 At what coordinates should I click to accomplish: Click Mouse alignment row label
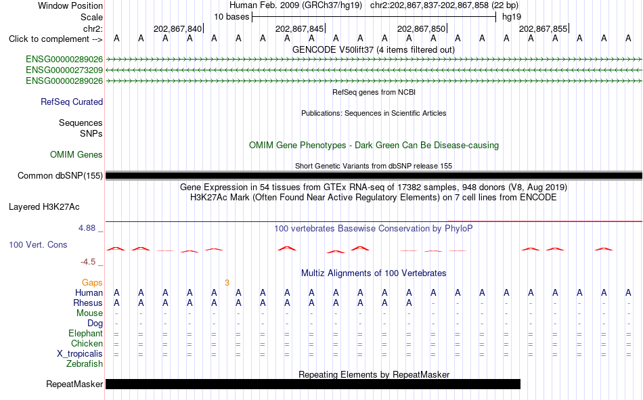(x=89, y=313)
